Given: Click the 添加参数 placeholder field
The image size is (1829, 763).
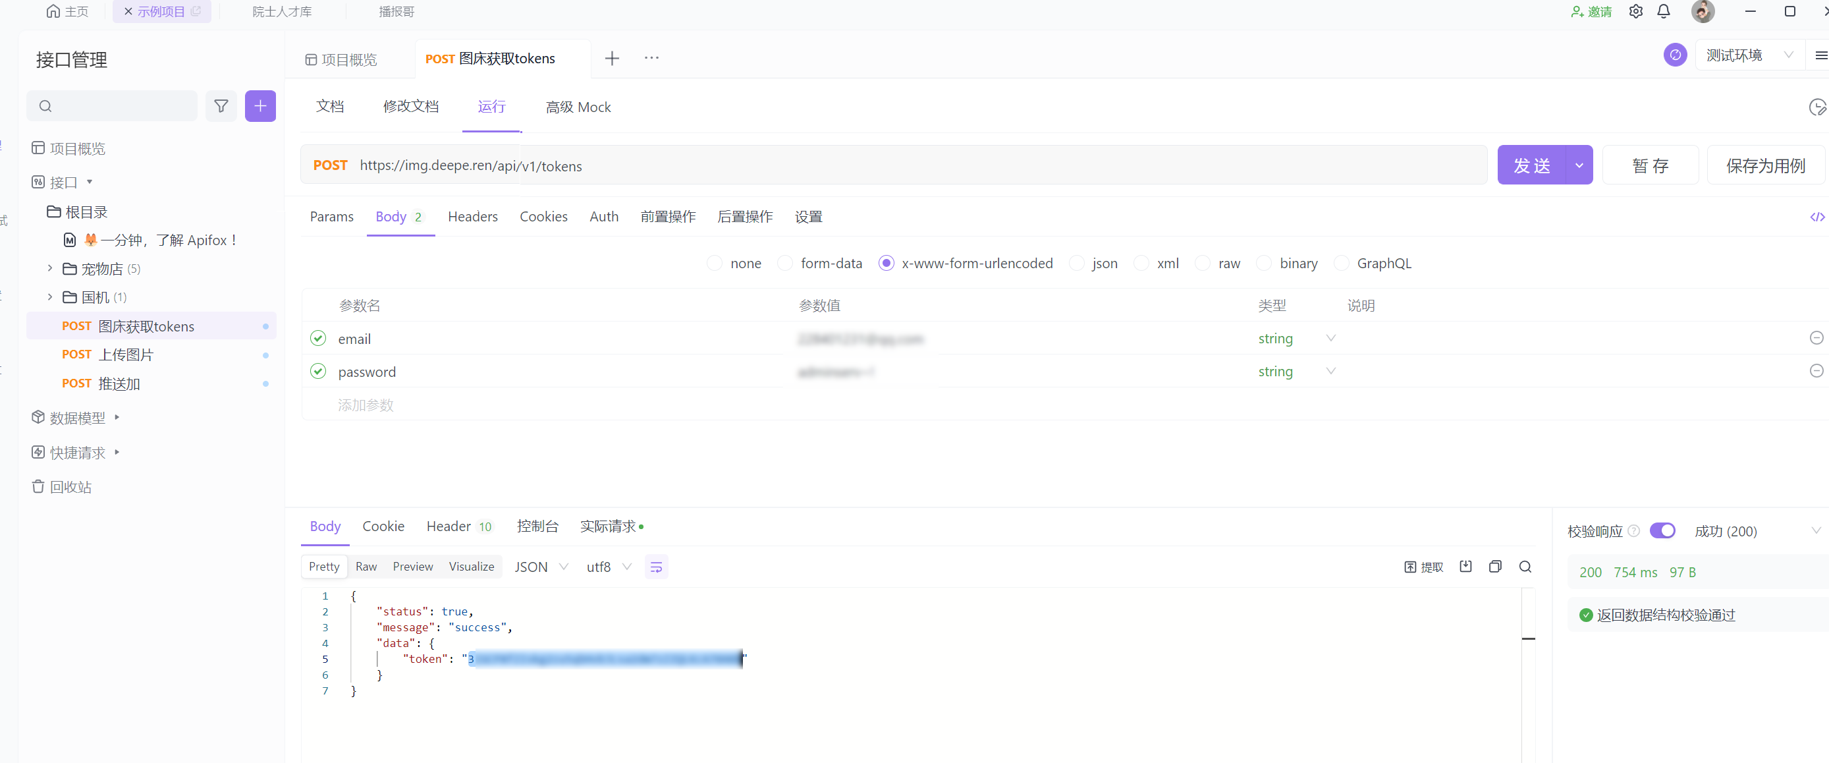Looking at the screenshot, I should click(x=366, y=405).
